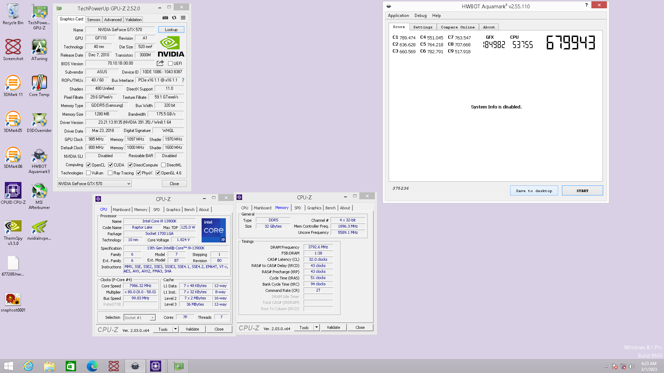Open Settings tab in Aquamark3
The image size is (664, 373).
coord(423,27)
